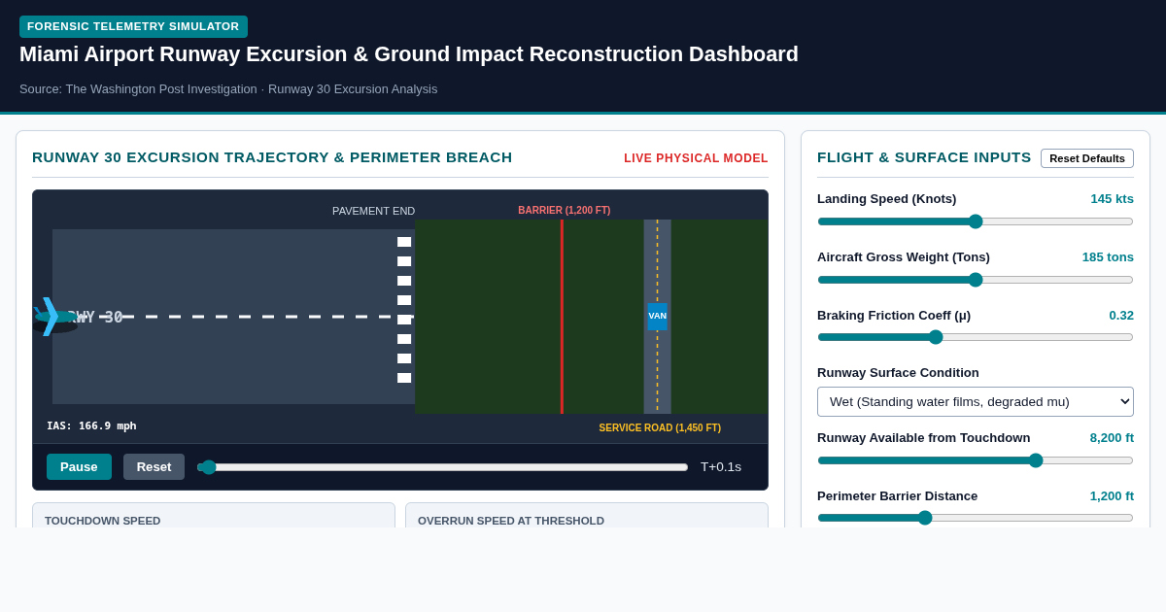Click the Washington Post source line

228,89
